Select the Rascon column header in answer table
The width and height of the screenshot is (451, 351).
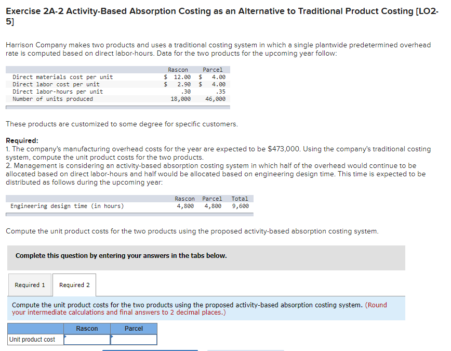86,328
